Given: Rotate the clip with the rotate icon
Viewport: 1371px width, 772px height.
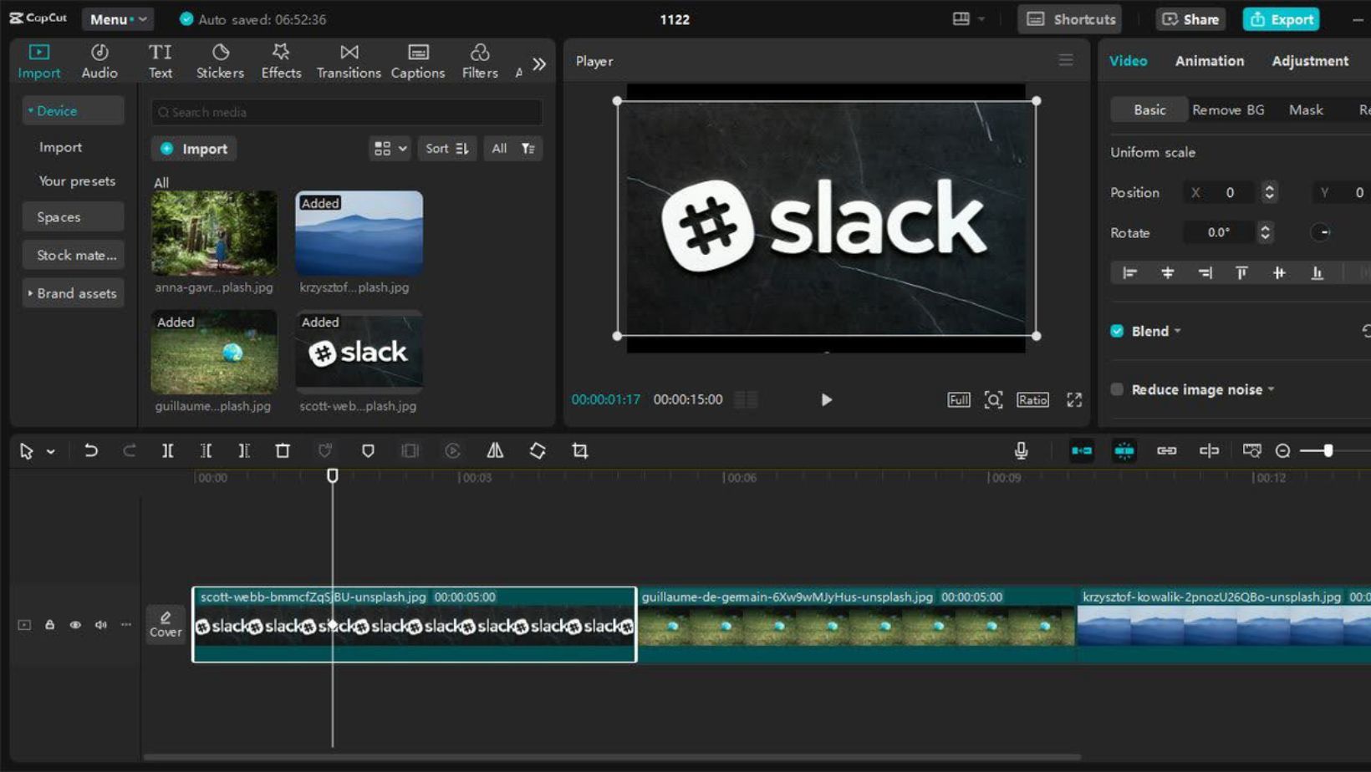Looking at the screenshot, I should pos(538,451).
